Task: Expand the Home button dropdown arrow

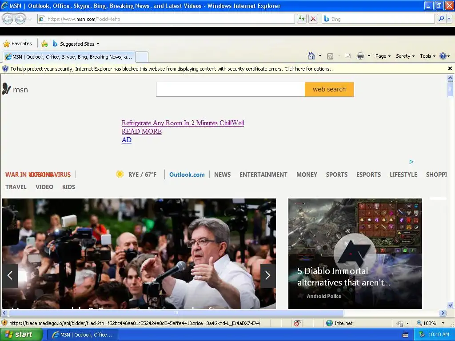Action: [x=320, y=56]
